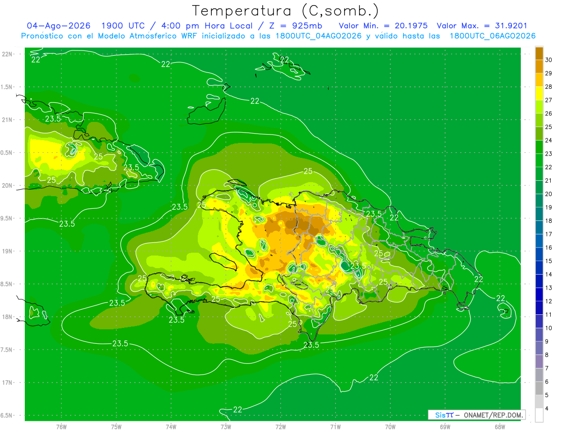Screen dimensions: 561x433
Task: Click the '0.5N' latitude axis label
Action: click(7, 153)
